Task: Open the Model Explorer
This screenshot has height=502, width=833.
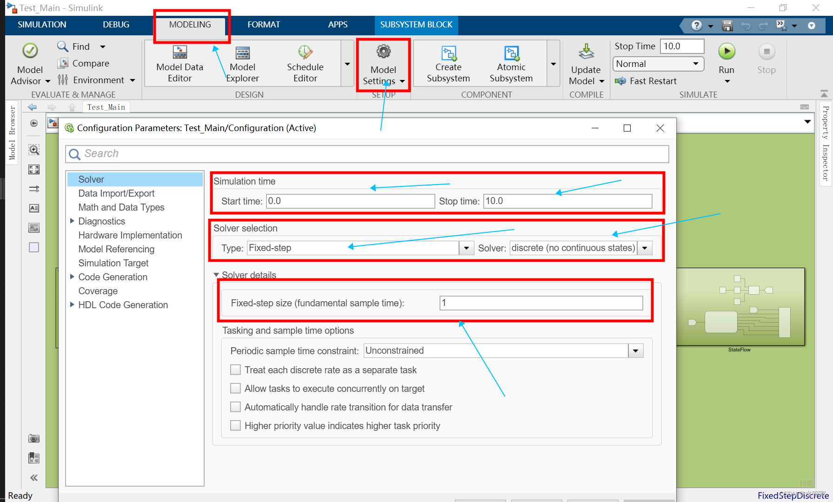Action: tap(242, 64)
